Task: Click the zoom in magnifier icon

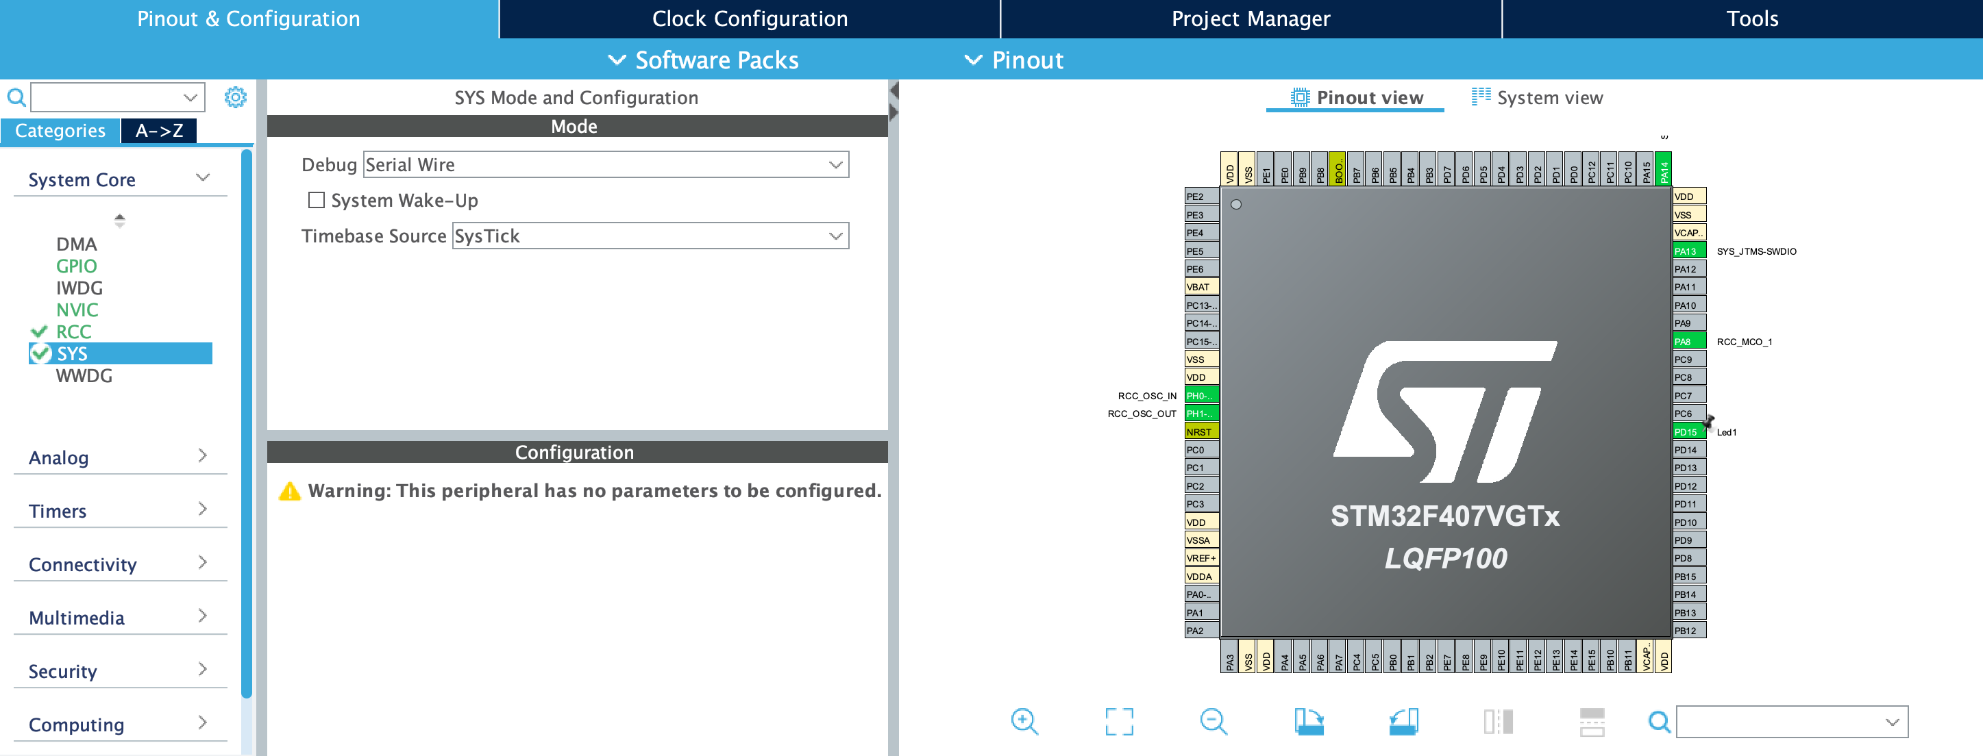Action: pos(1024,721)
